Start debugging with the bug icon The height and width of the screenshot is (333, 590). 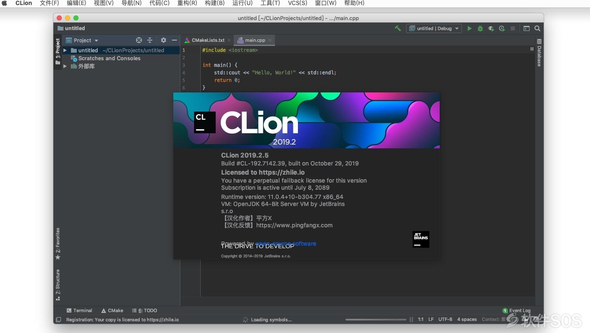[x=480, y=28]
